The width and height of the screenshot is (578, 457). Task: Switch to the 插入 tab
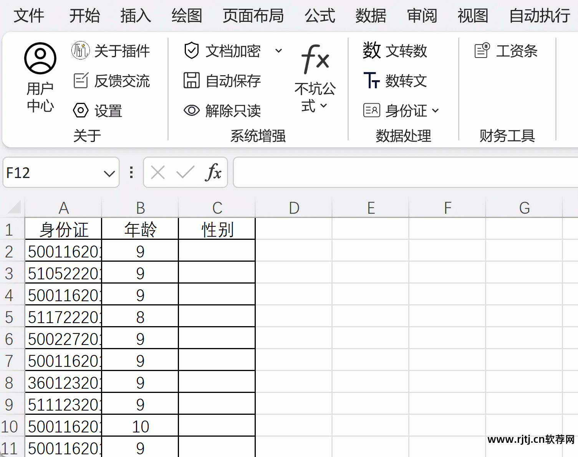click(x=136, y=16)
